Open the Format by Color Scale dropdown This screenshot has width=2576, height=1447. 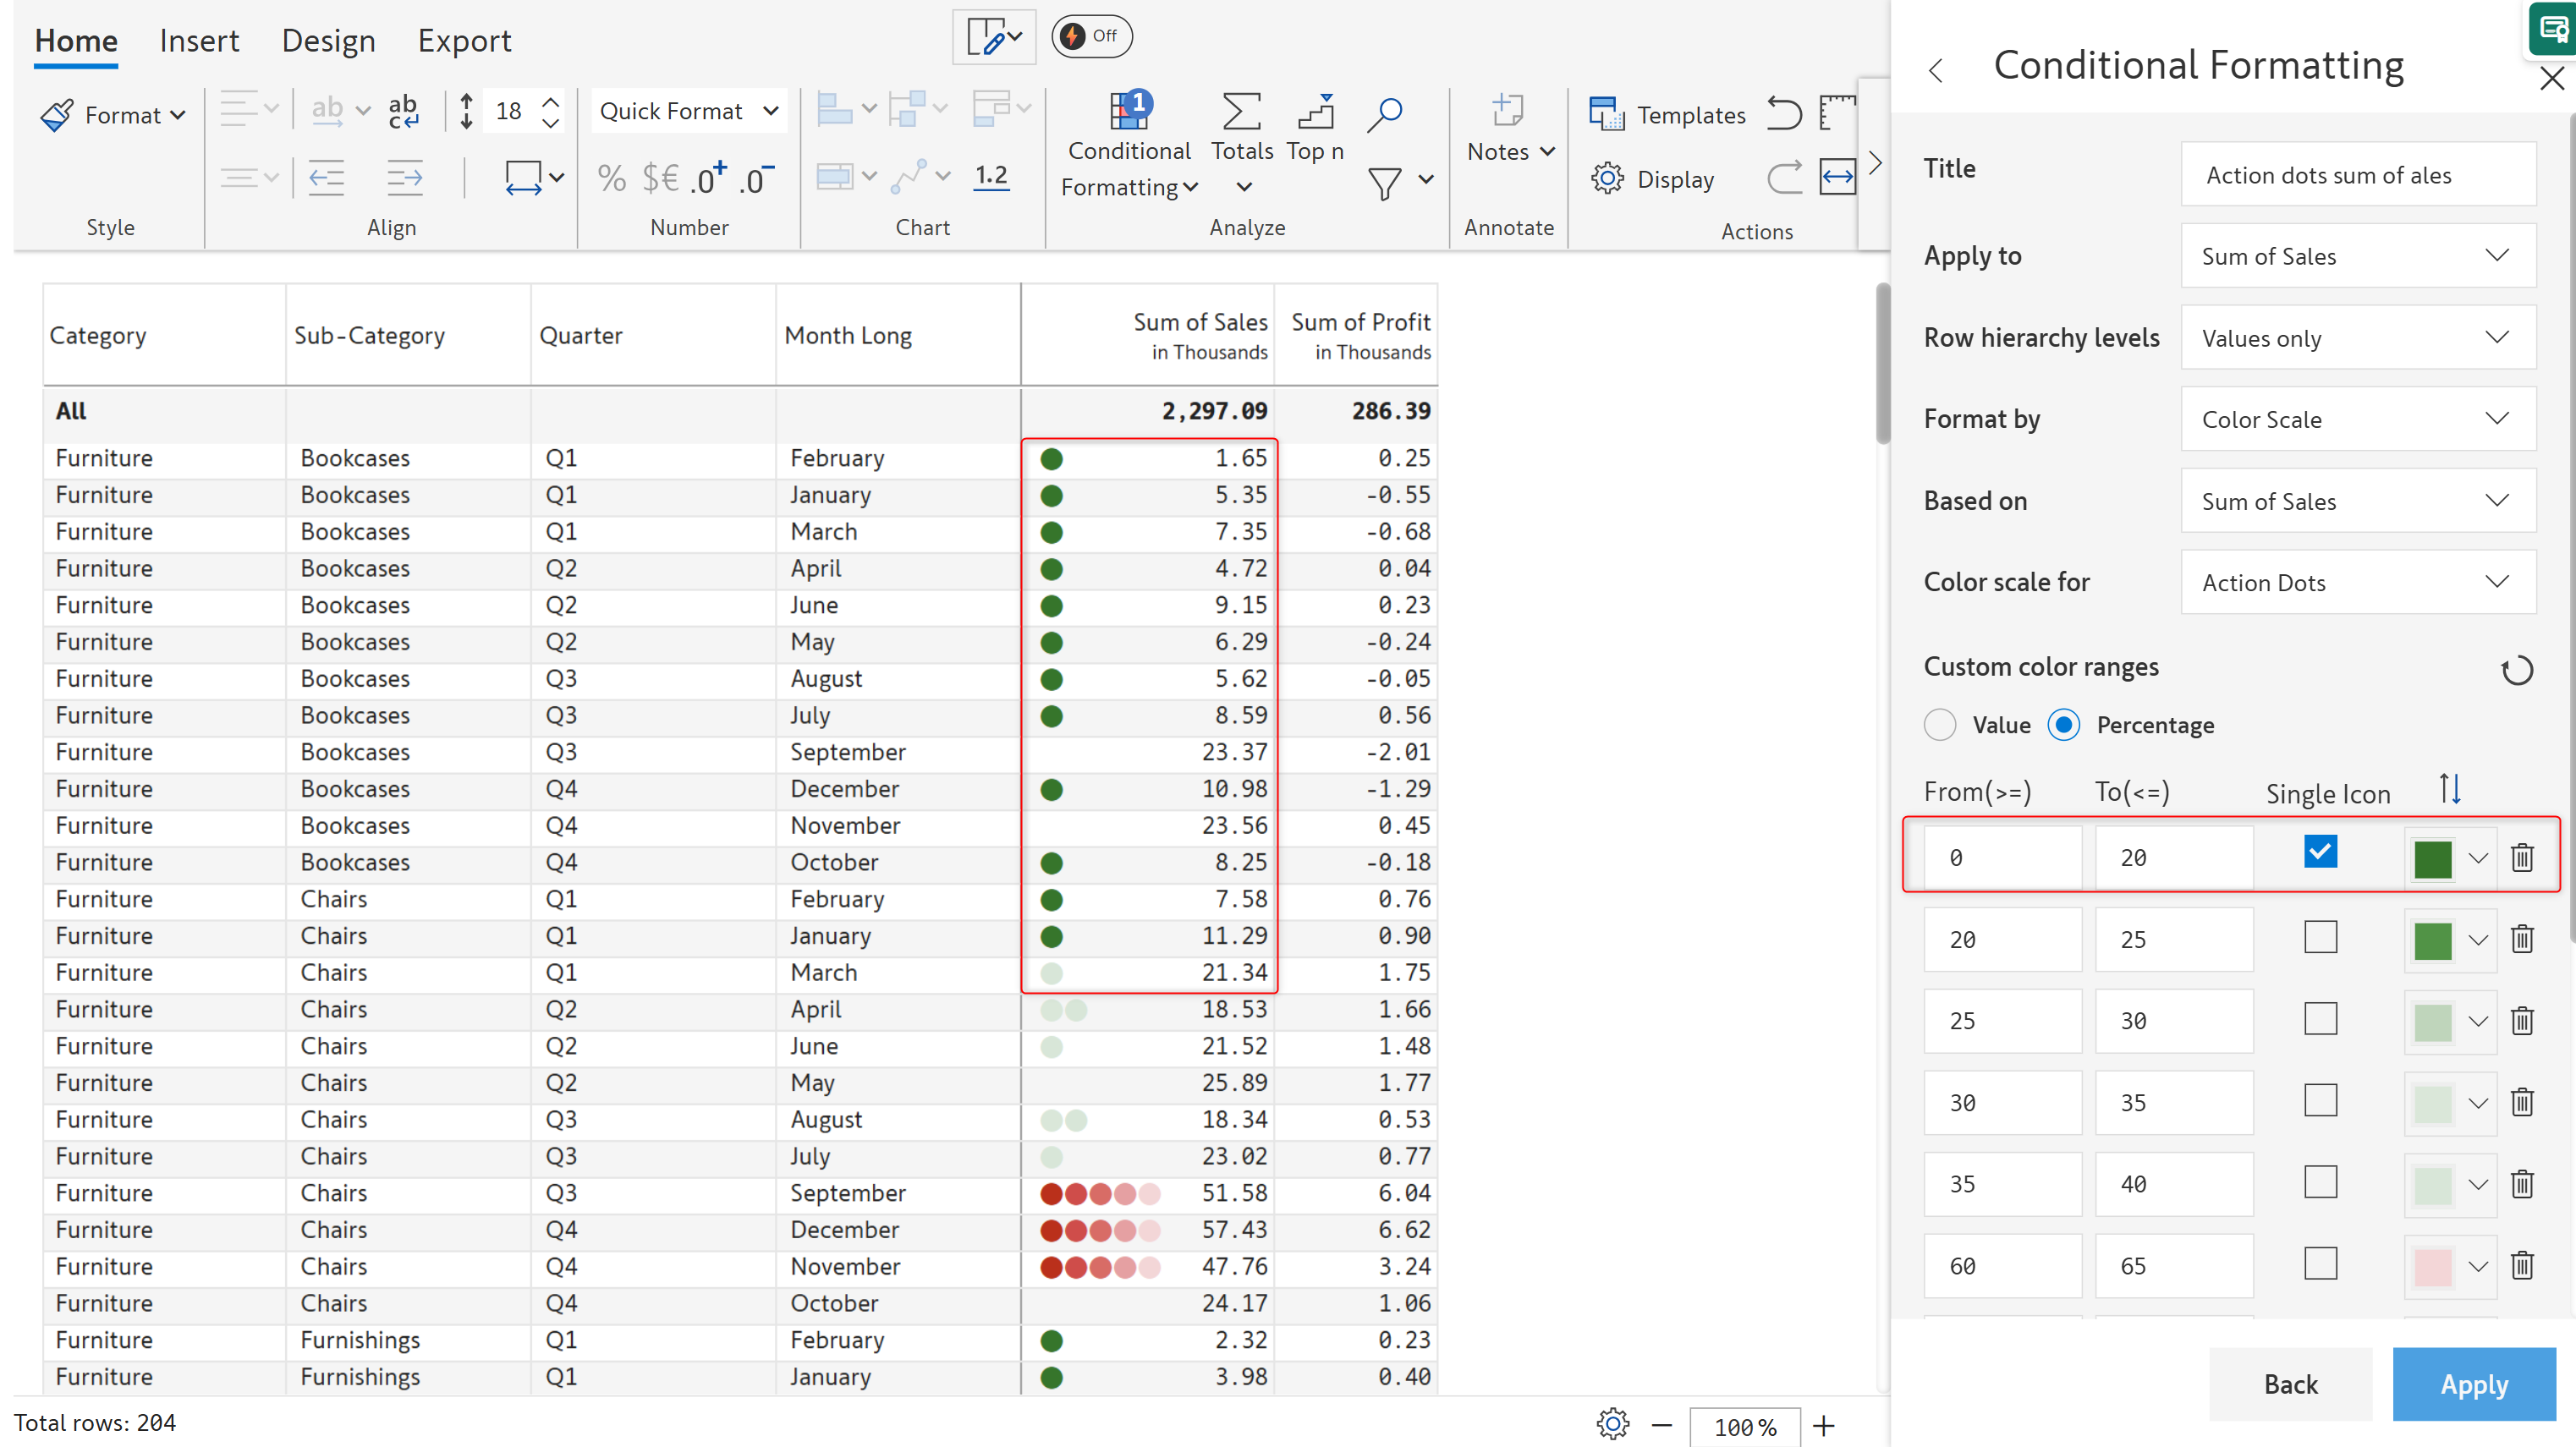tap(2357, 419)
